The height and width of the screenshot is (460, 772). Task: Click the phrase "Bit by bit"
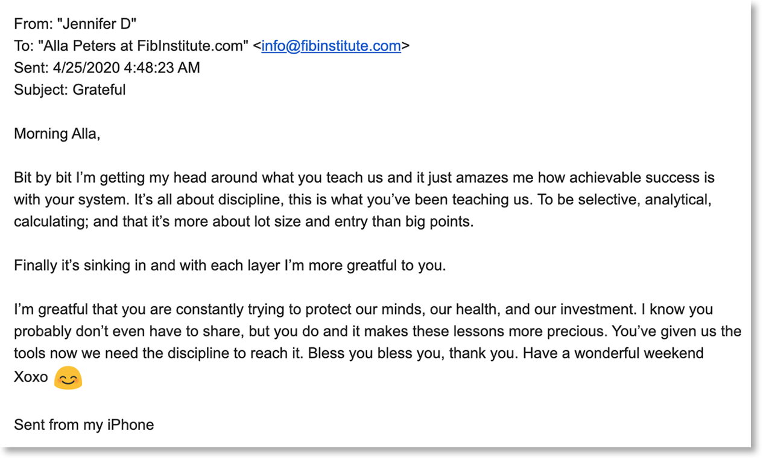(x=42, y=178)
